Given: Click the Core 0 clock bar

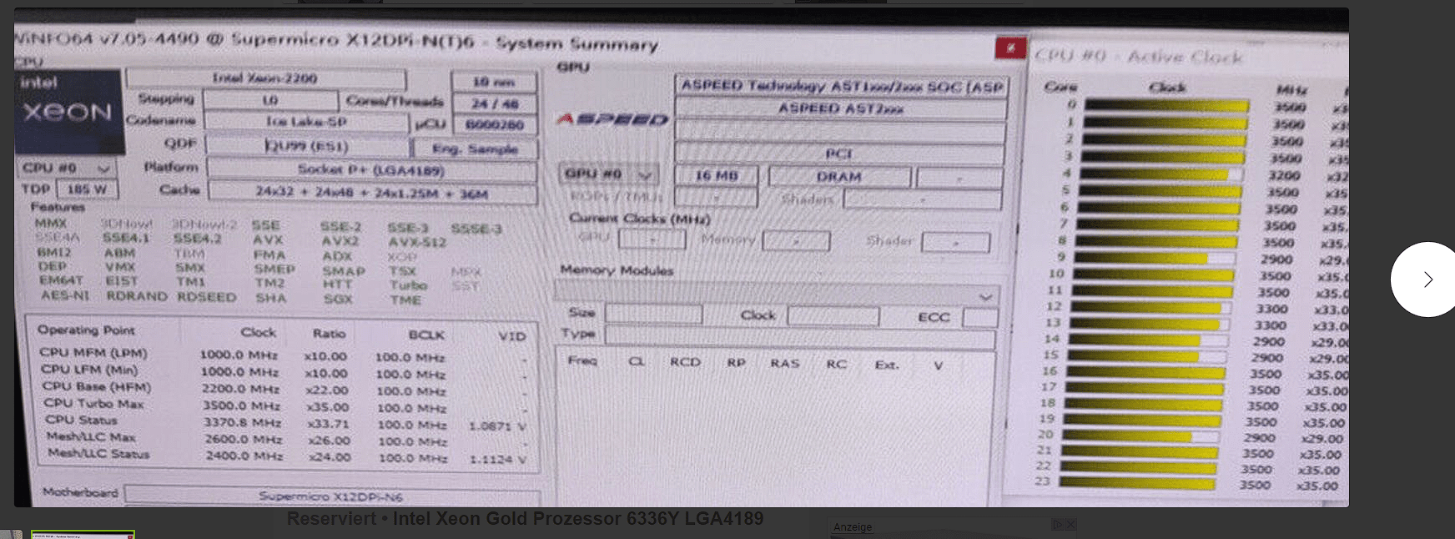Looking at the screenshot, I should pos(1166,106).
